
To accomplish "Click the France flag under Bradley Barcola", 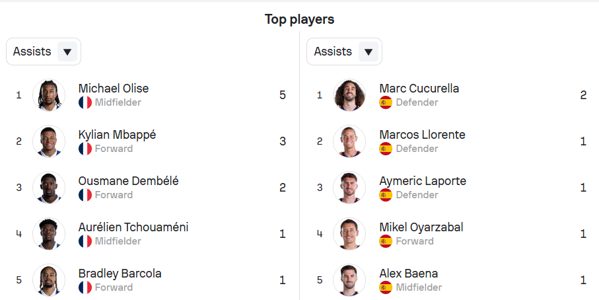I will point(85,287).
